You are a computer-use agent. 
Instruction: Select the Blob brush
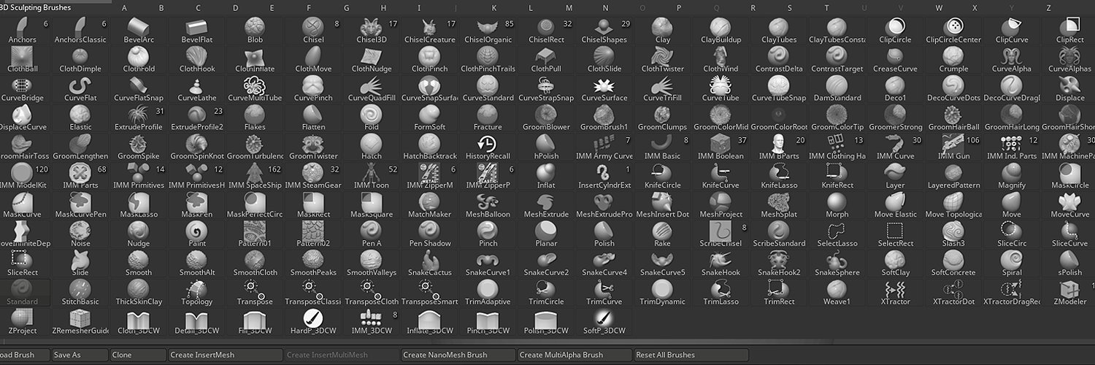pyautogui.click(x=255, y=31)
